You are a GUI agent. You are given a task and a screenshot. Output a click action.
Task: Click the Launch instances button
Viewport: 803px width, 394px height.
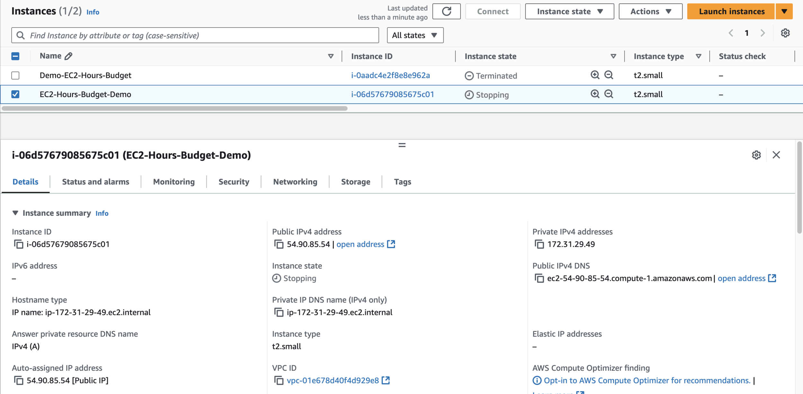coord(731,12)
